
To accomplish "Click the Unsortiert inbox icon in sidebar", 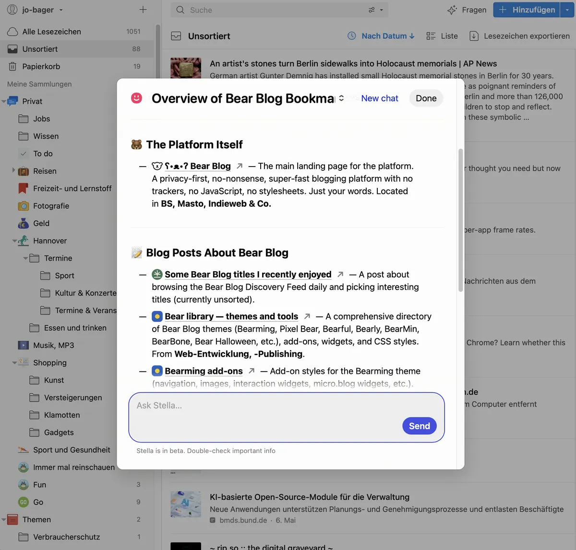I will coord(12,49).
